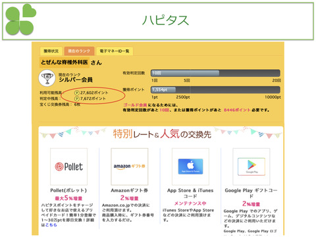Screen dimensions: 316x237
Task: Open the Pollet logo card
Action: click(68, 167)
